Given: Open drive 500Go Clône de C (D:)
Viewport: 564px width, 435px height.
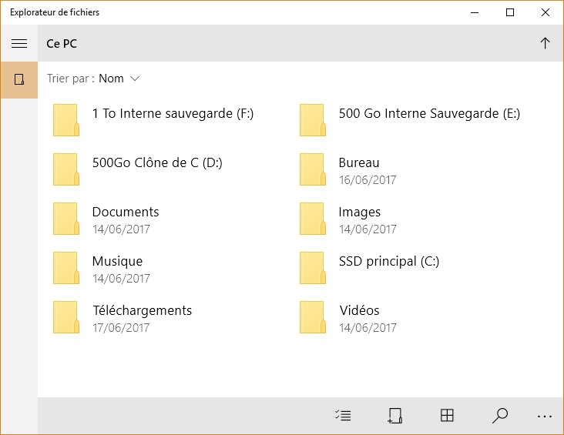Looking at the screenshot, I should [x=157, y=163].
